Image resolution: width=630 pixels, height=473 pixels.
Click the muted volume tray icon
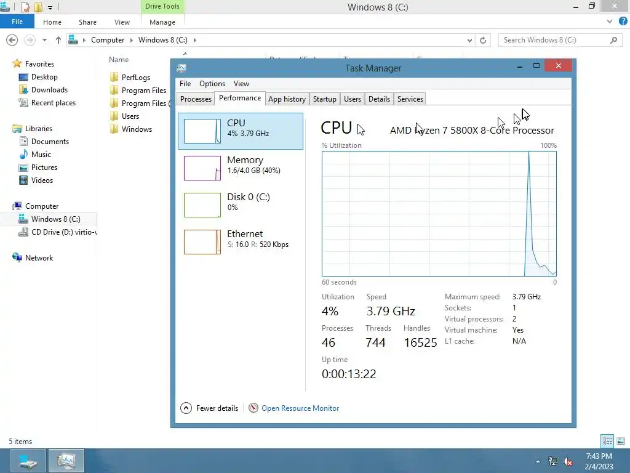click(568, 461)
